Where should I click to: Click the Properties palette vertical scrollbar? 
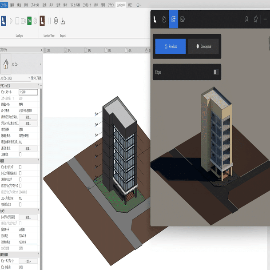coord(41,179)
